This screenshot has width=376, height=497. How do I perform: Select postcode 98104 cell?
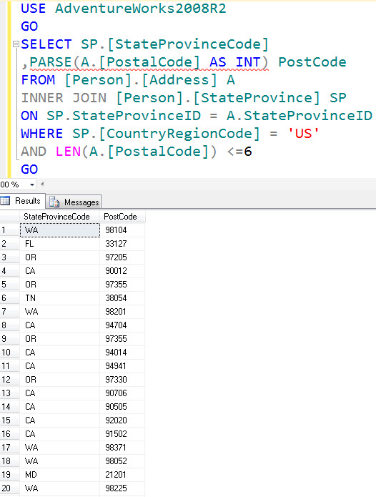122,230
